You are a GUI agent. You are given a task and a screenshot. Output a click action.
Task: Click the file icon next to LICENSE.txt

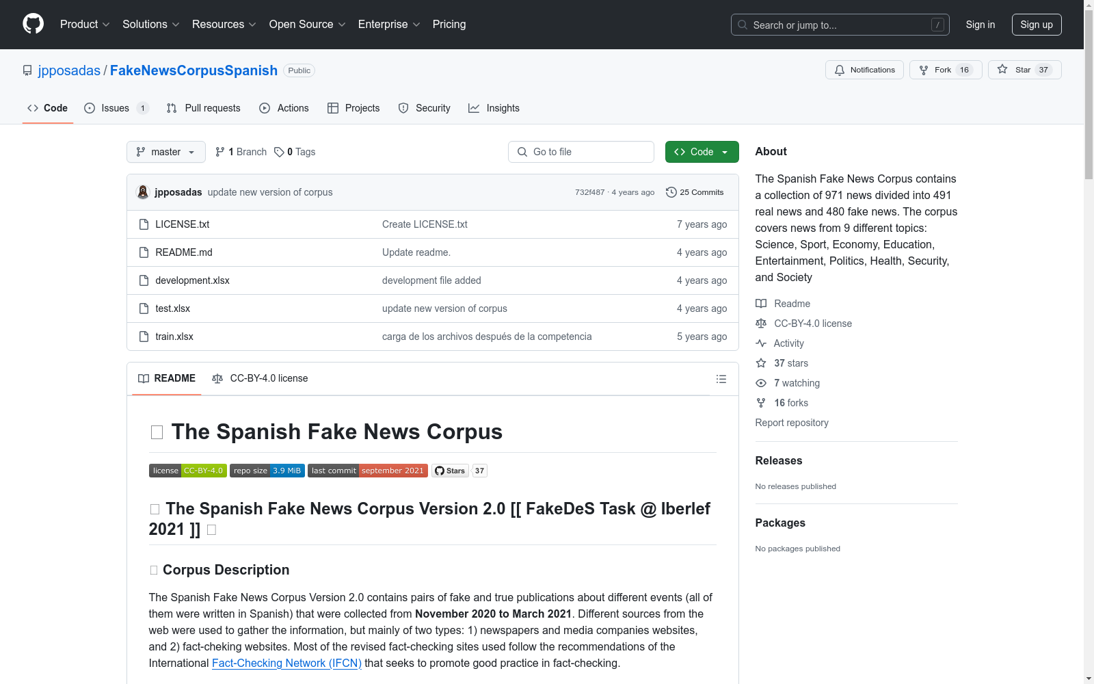coord(144,224)
